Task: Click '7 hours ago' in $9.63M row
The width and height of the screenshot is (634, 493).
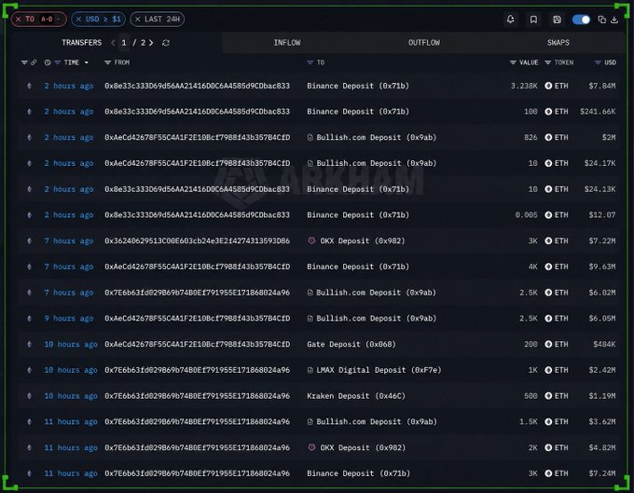Action: [x=69, y=267]
